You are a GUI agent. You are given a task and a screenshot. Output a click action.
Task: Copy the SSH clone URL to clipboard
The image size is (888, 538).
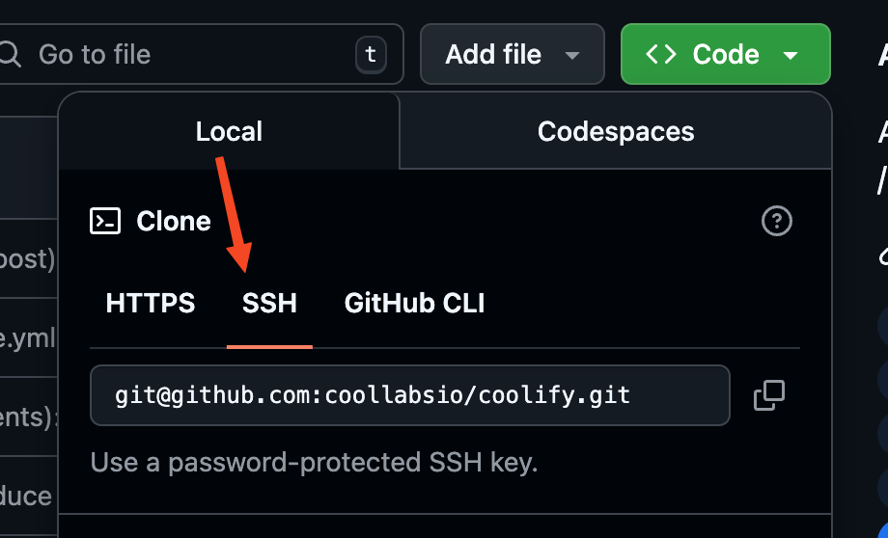tap(769, 394)
